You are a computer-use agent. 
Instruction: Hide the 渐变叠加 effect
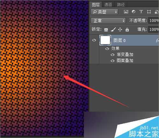click(113, 55)
